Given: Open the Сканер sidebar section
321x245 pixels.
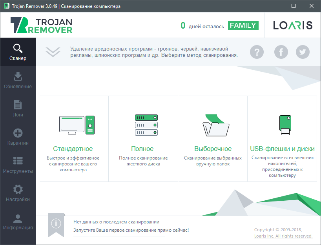Looking at the screenshot, I should pos(18,52).
